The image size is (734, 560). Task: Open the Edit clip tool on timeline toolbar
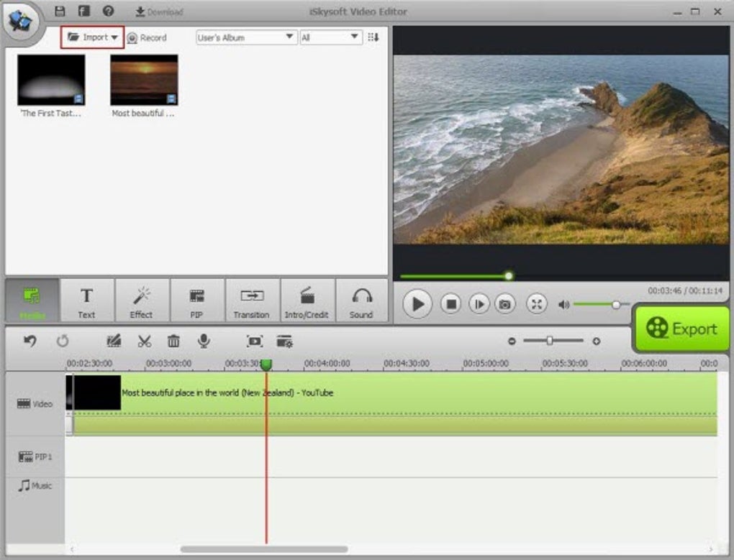112,341
